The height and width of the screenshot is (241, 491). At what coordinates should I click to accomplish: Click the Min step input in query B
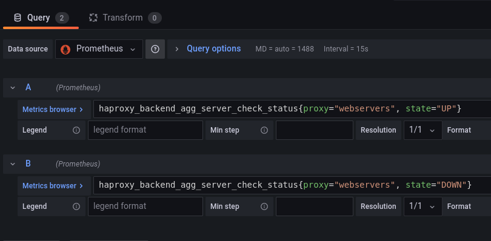point(315,206)
